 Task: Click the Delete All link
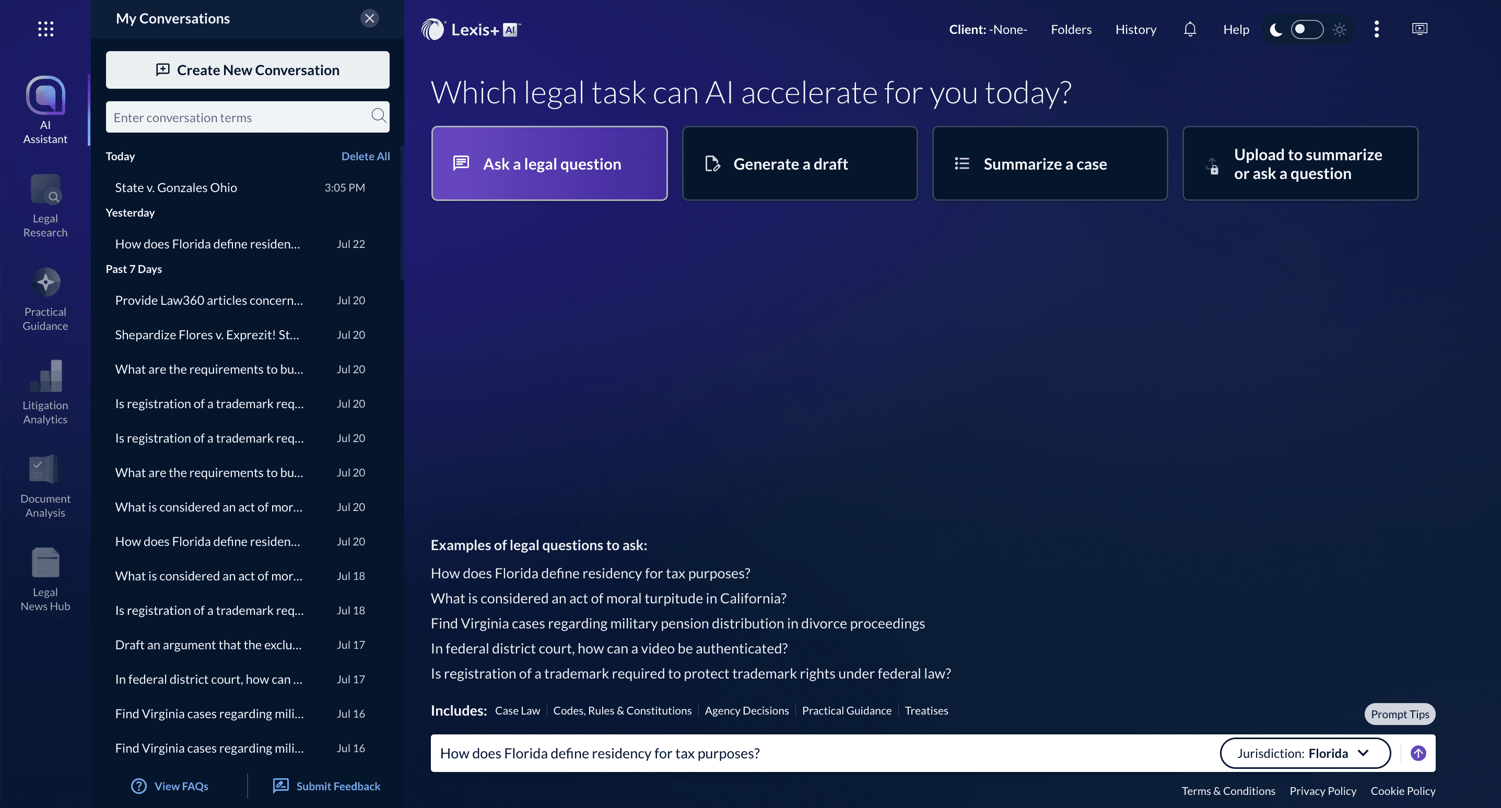point(366,156)
